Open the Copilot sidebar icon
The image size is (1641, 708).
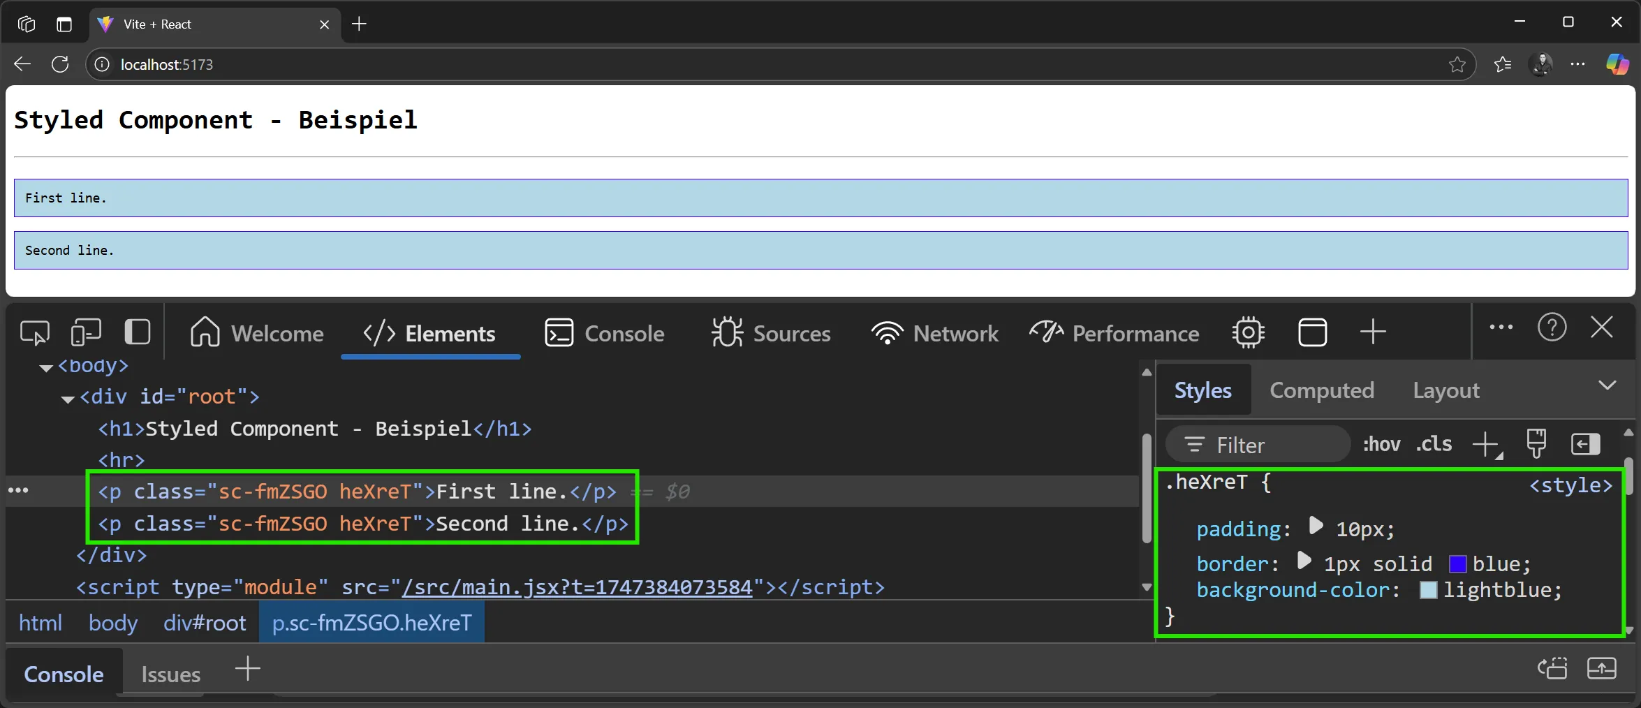coord(1617,64)
